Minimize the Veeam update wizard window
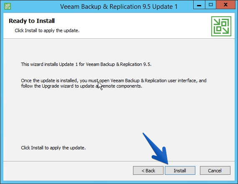 [x=199, y=5]
